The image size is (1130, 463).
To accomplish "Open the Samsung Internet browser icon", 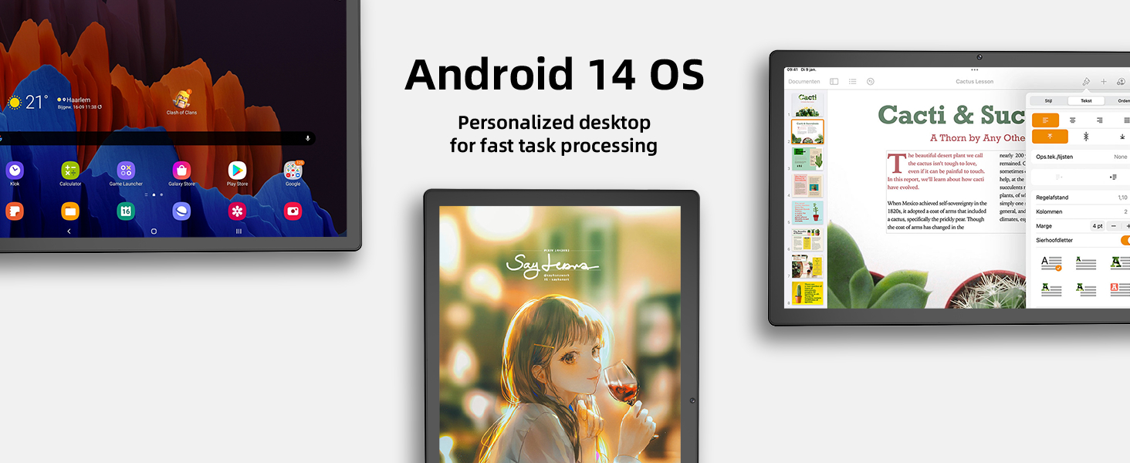I will [x=181, y=211].
